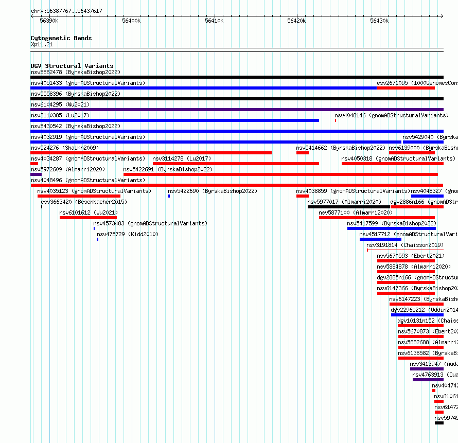Click nsv5972609 (Almarri2020) label

(68, 169)
